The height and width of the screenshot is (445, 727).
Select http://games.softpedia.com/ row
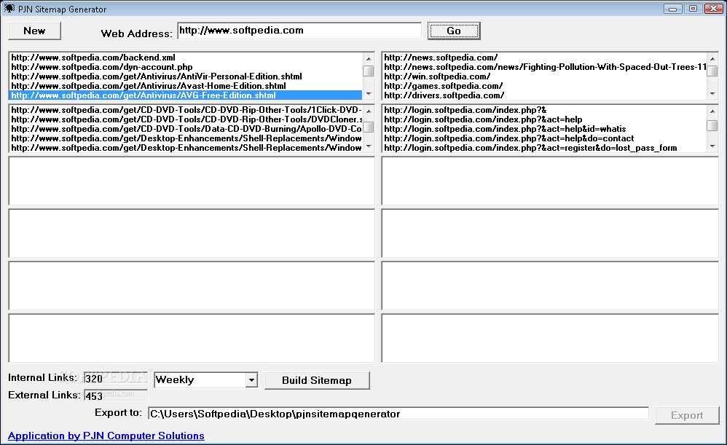point(544,86)
